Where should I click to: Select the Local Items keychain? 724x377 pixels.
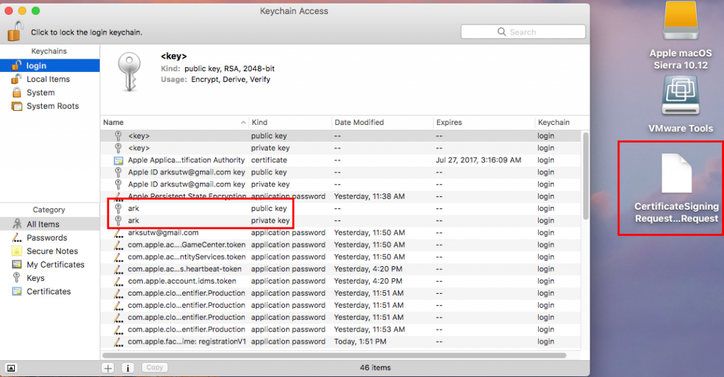coord(50,79)
